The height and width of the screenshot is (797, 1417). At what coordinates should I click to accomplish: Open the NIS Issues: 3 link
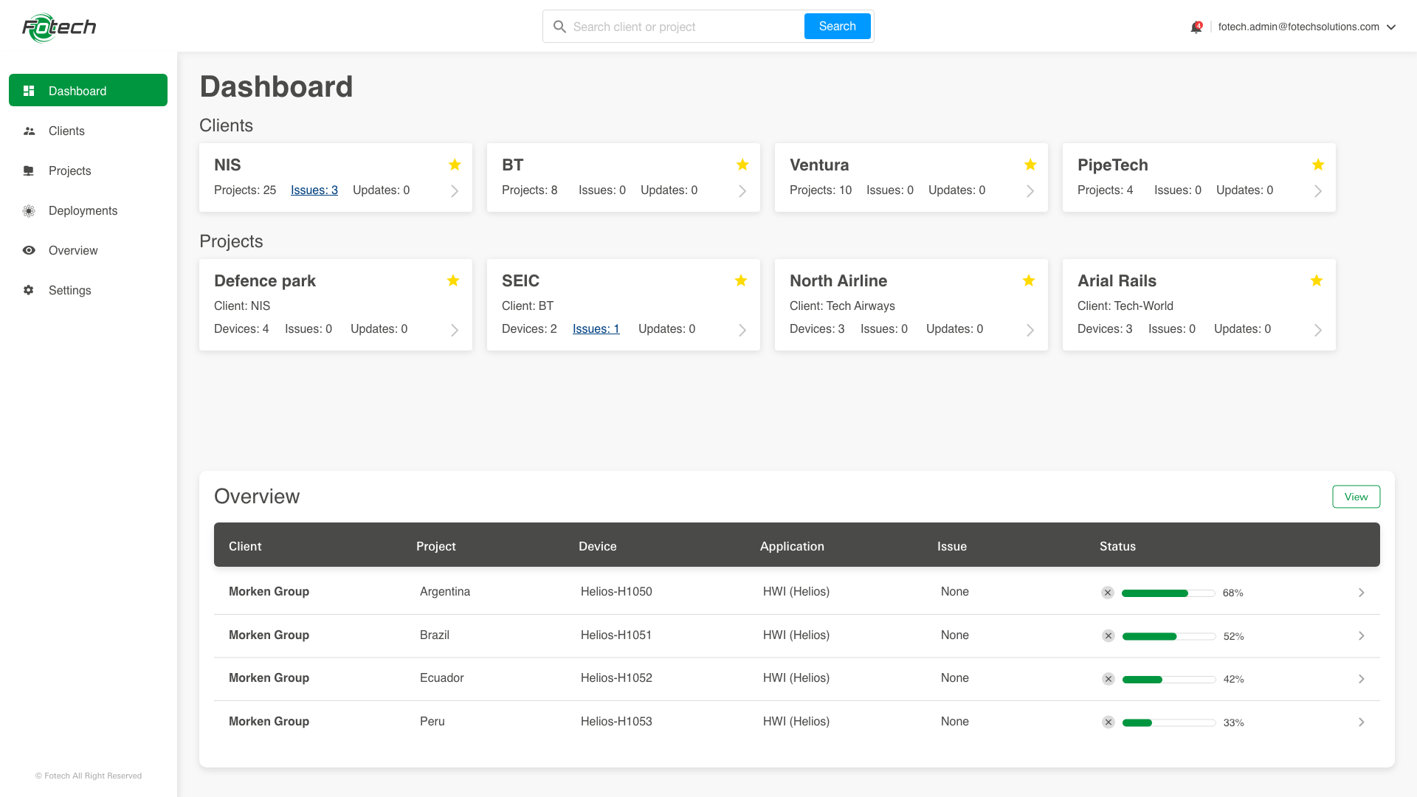pos(314,190)
